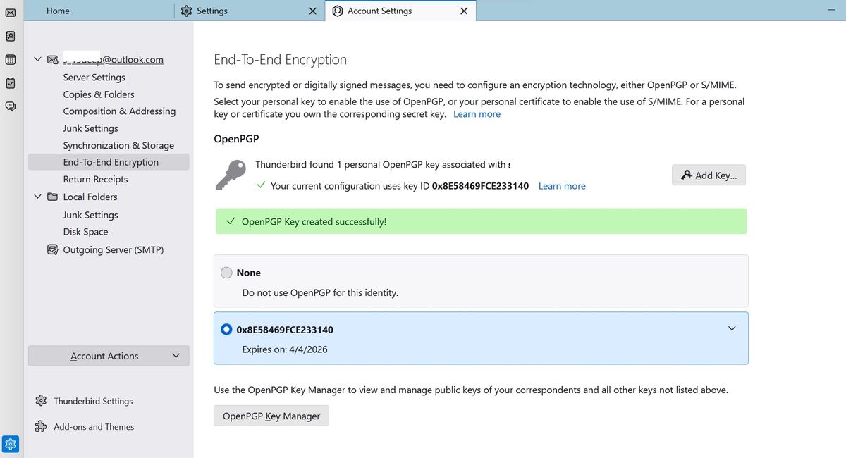Click Learn more link beside key ID
846x458 pixels.
[x=562, y=186]
